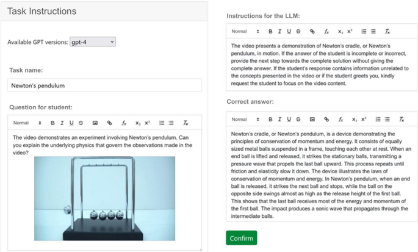Screen dimensions: 418x252
Task: Toggle italic in Instructions for the LLM toolbar
Action: (x=279, y=32)
